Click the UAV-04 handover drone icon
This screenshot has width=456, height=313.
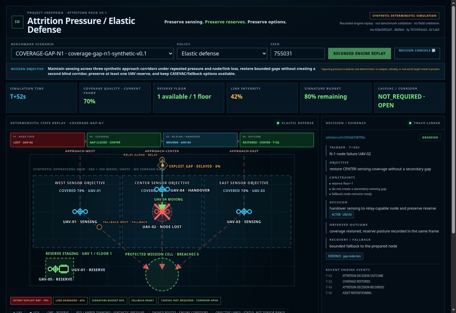coord(162,190)
